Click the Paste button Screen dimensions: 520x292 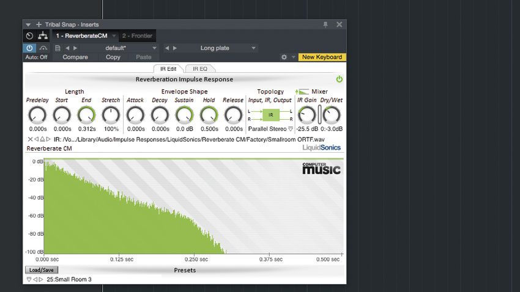coord(144,57)
